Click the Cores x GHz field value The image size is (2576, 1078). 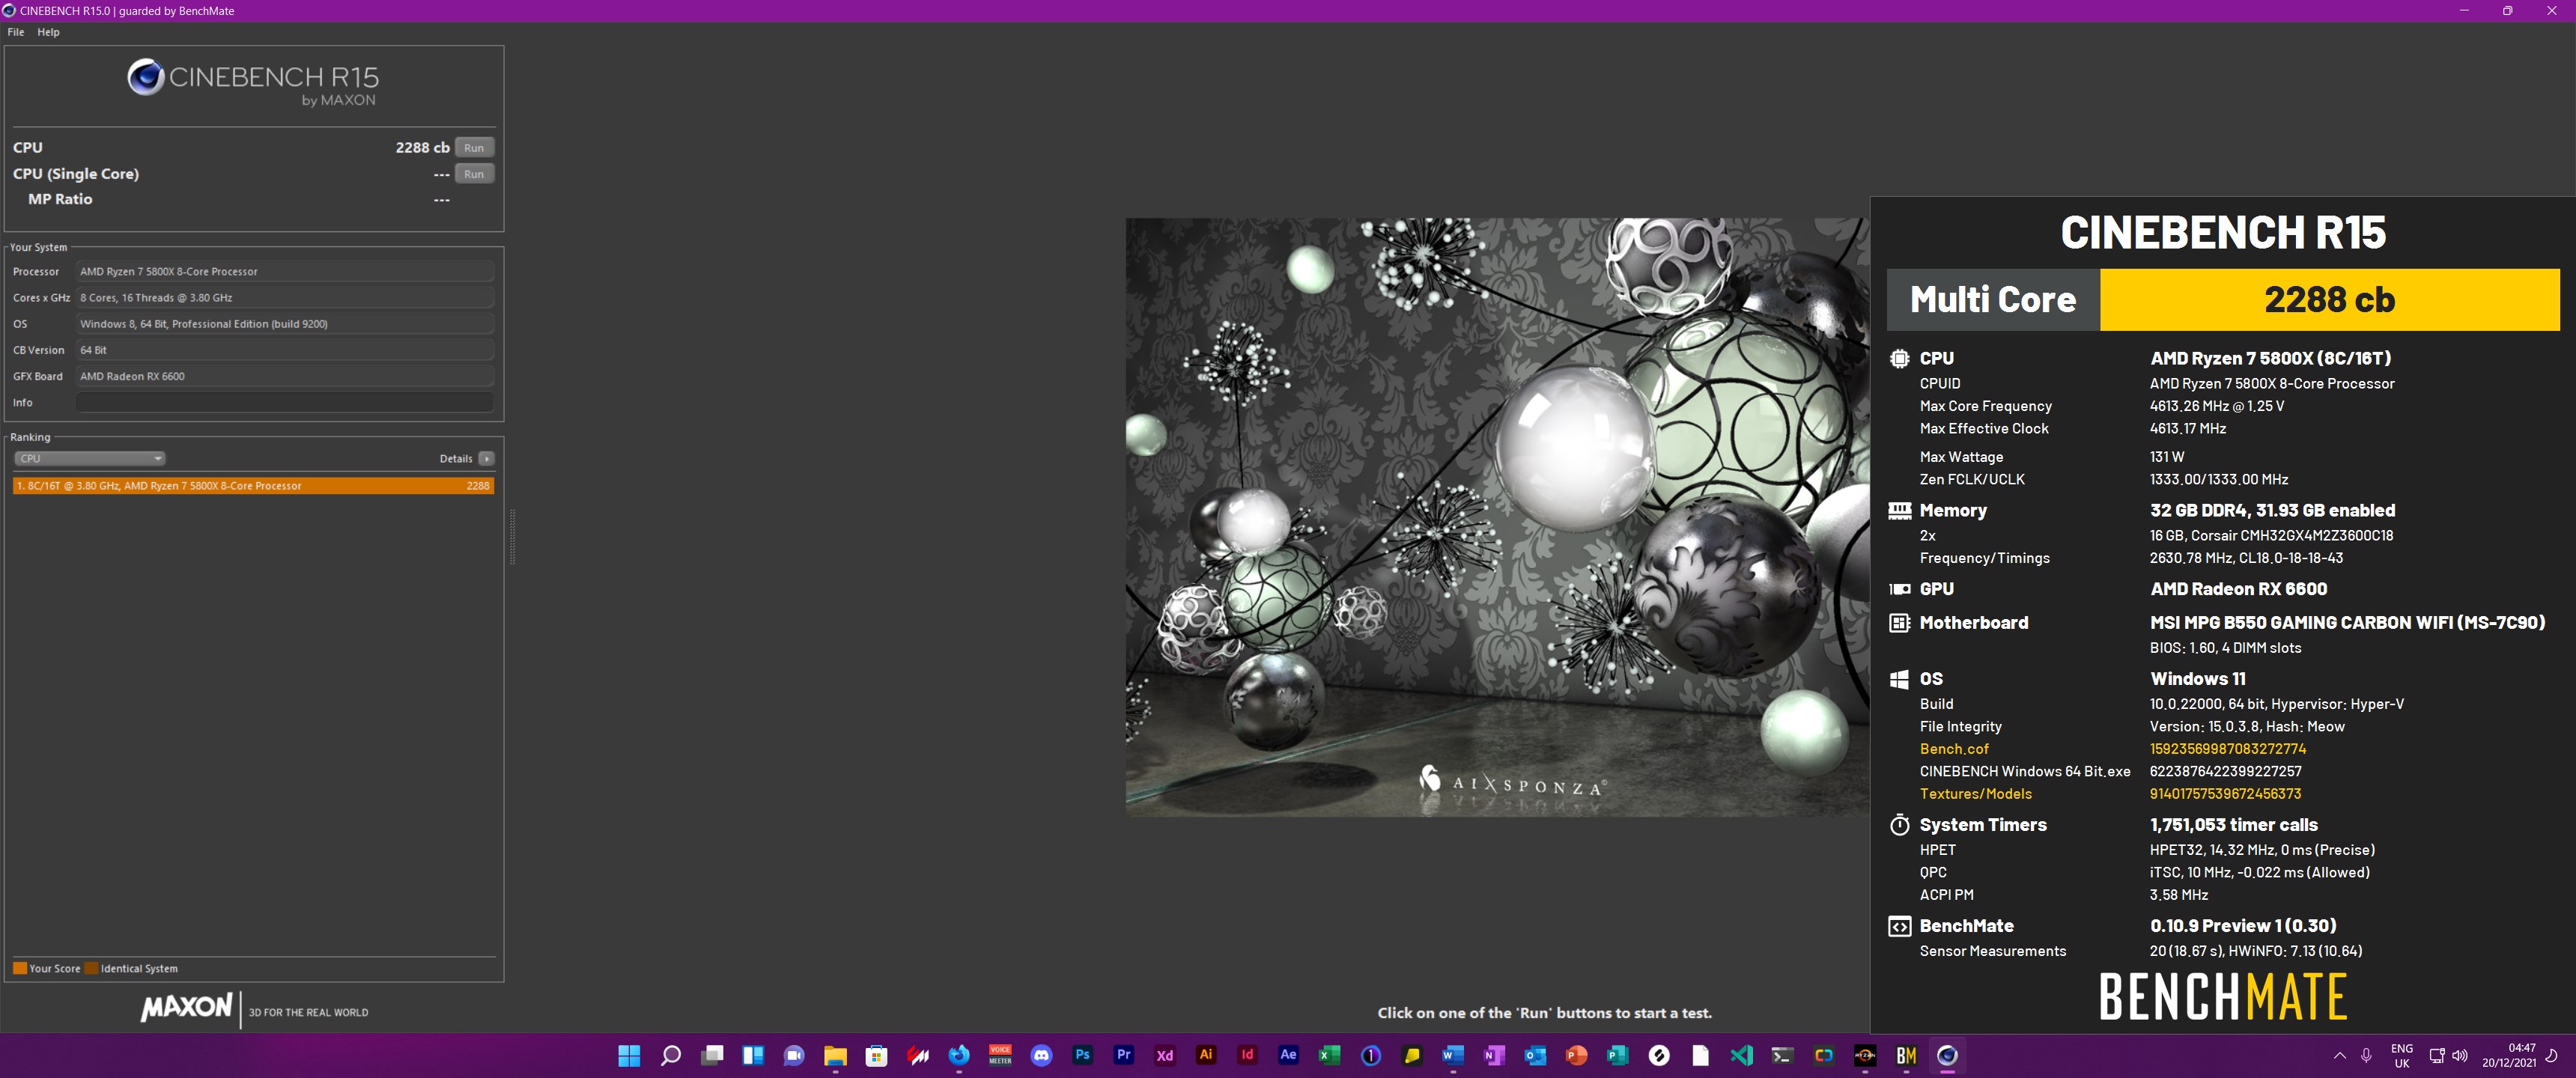click(285, 297)
